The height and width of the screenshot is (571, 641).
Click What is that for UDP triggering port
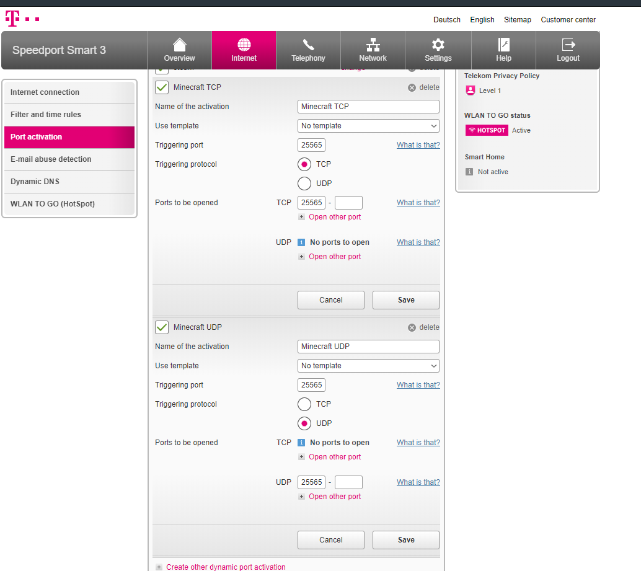(x=418, y=385)
